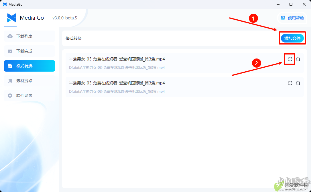Click the v3.0.0-beta.5 version label
Image resolution: width=311 pixels, height=192 pixels.
65,18
